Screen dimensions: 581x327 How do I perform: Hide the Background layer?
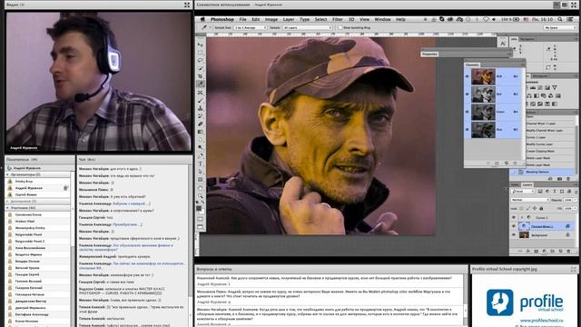pyautogui.click(x=514, y=235)
